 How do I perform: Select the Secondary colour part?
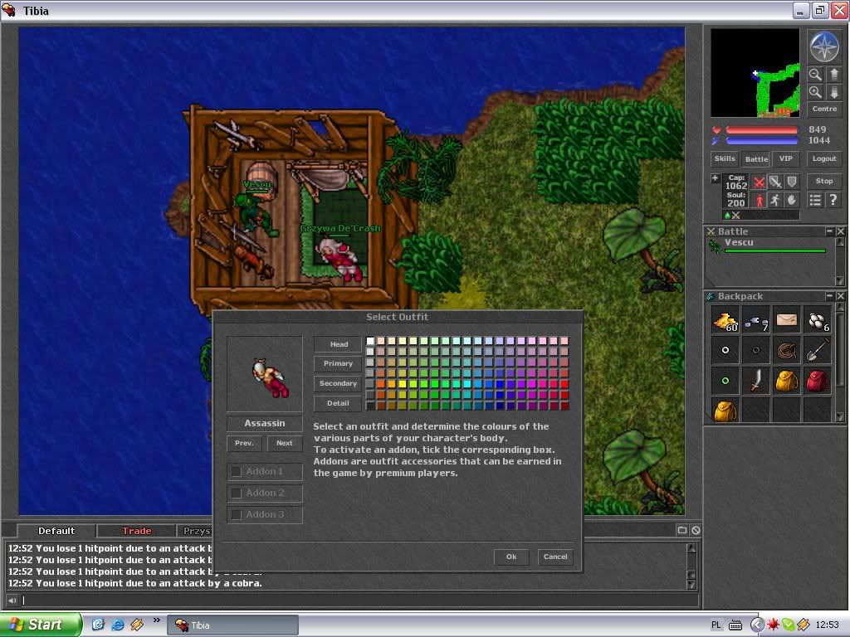(x=339, y=383)
